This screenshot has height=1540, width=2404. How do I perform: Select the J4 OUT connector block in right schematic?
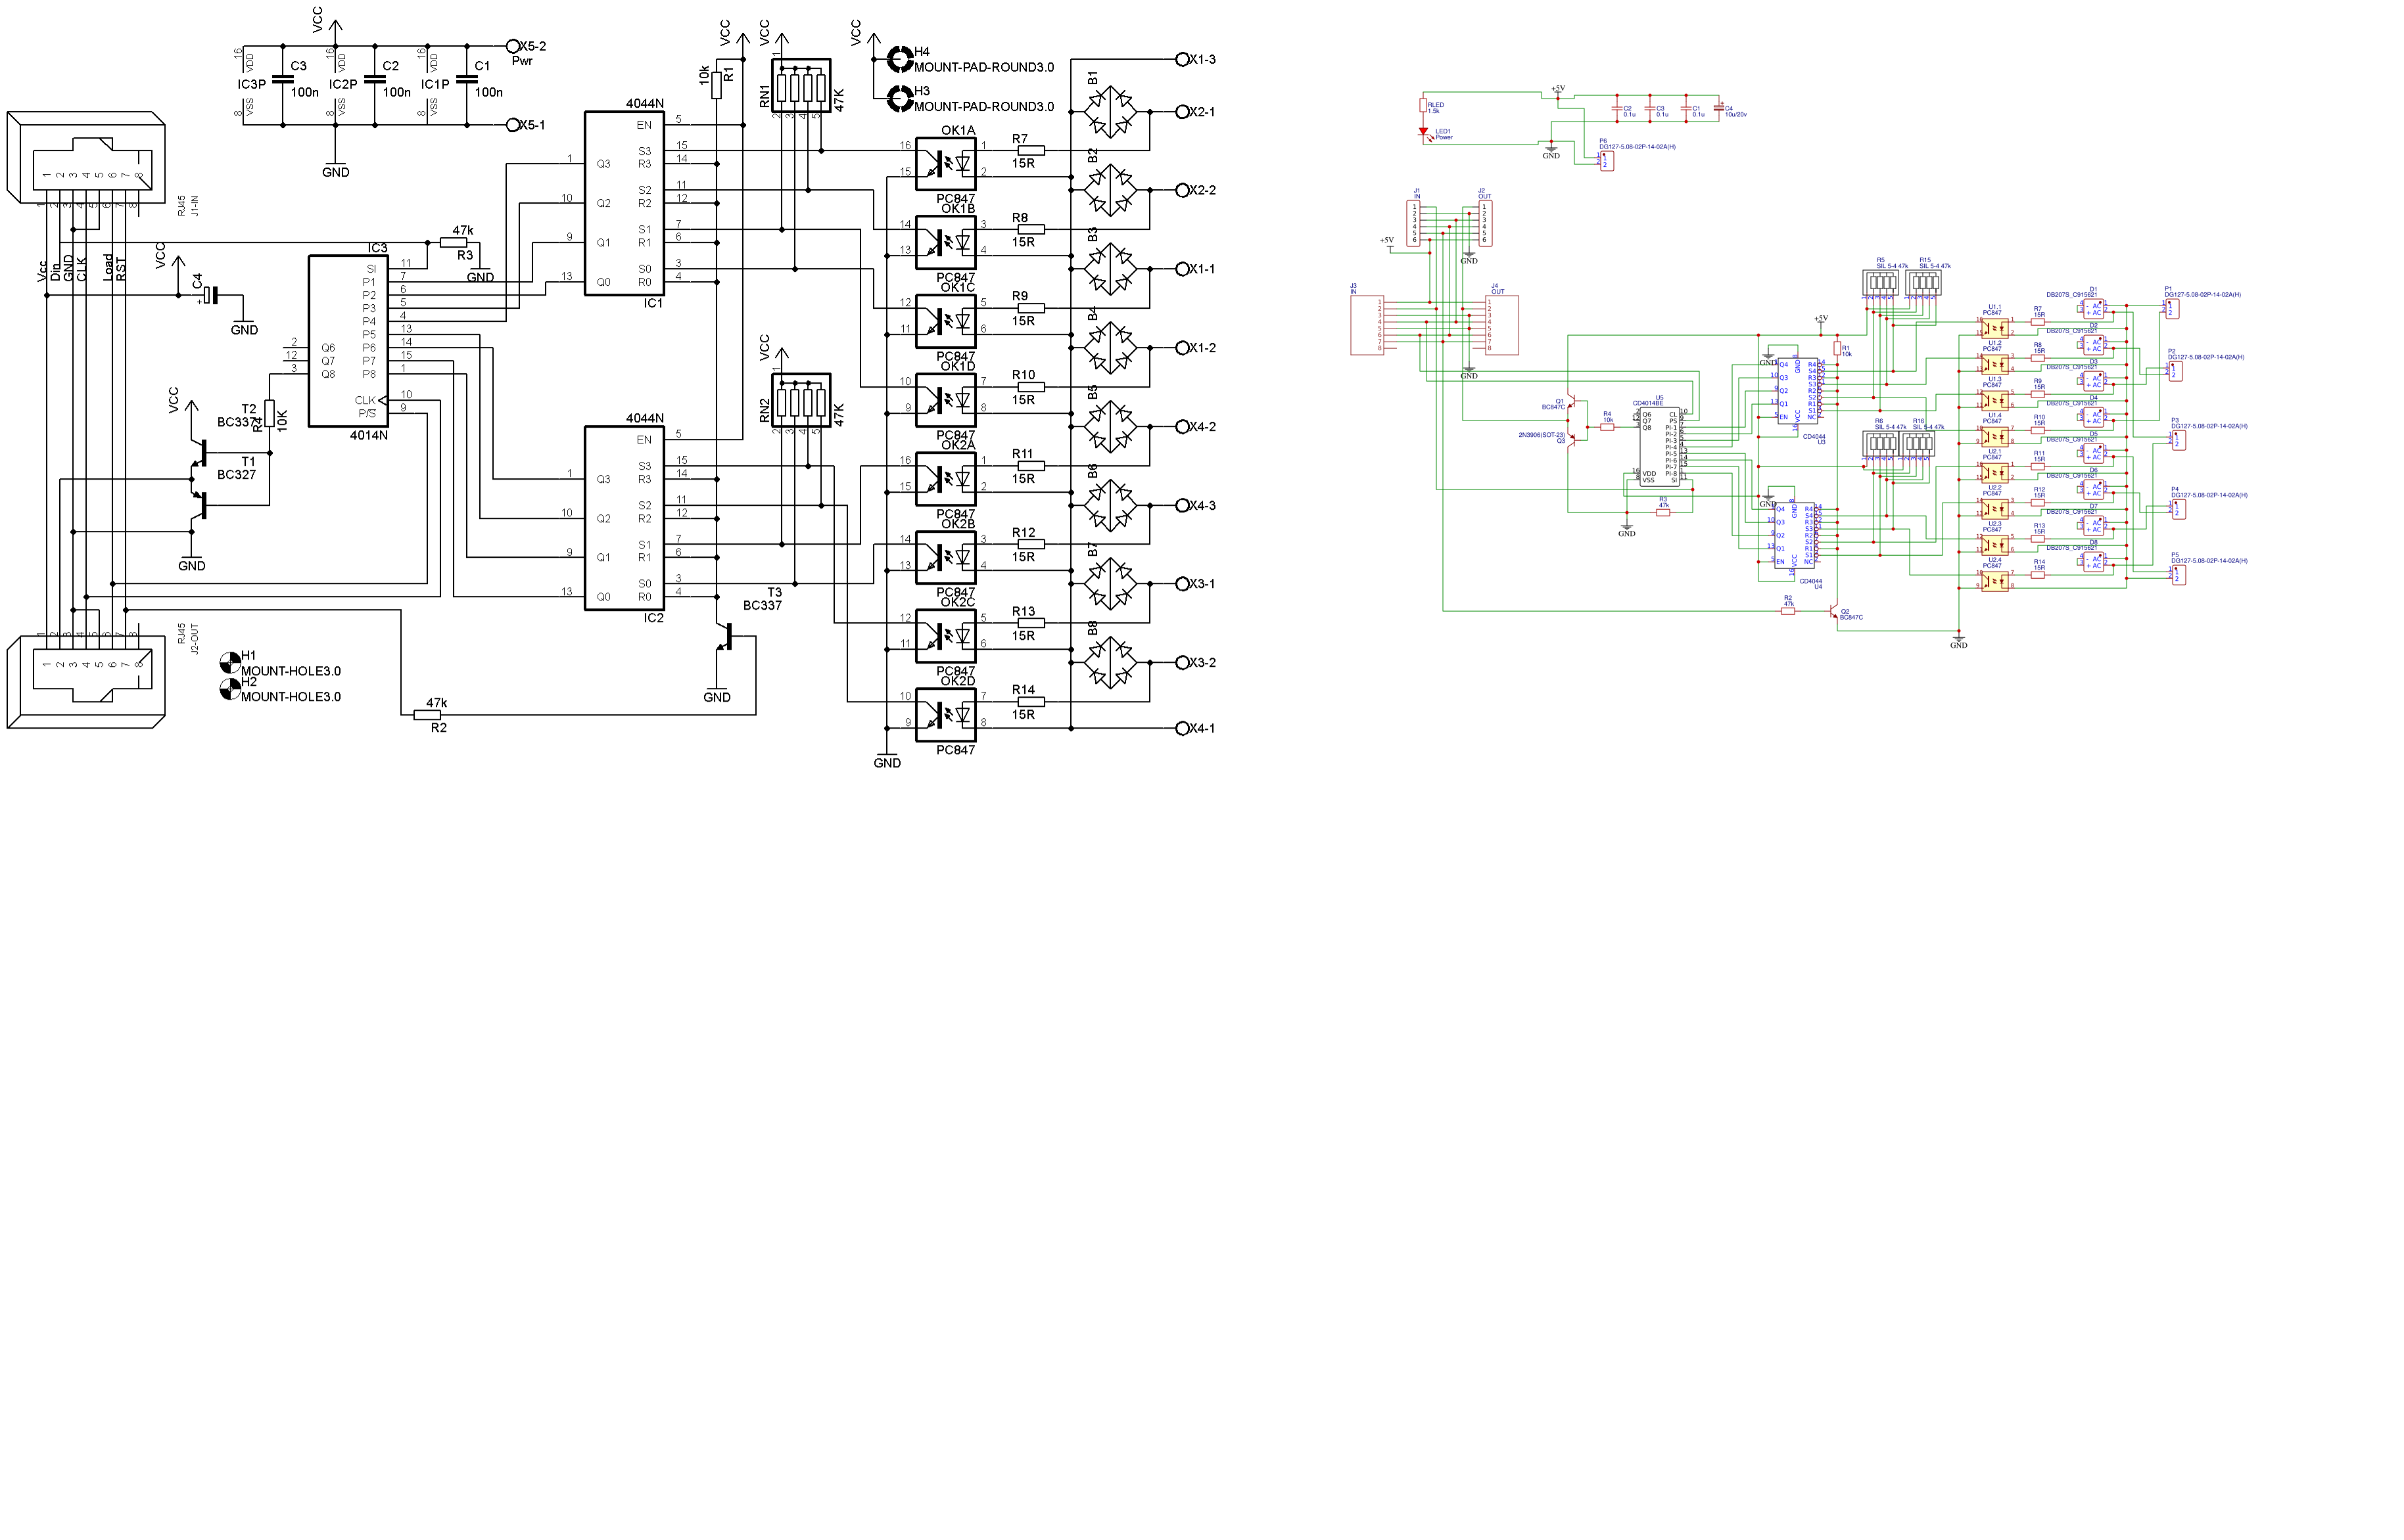(1501, 324)
